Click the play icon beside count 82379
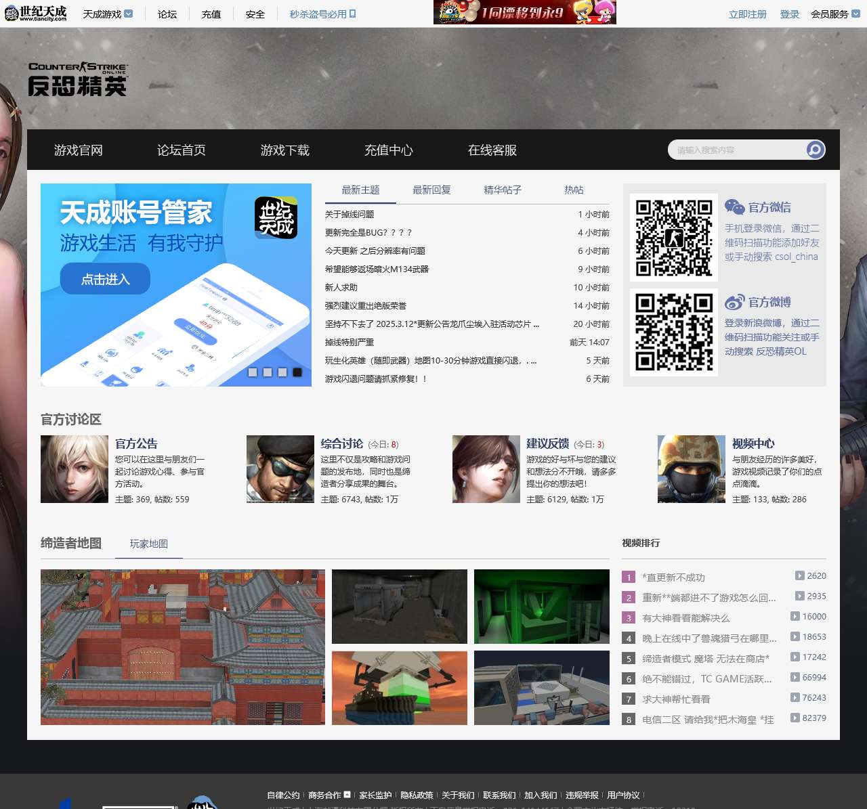This screenshot has width=867, height=809. point(795,718)
